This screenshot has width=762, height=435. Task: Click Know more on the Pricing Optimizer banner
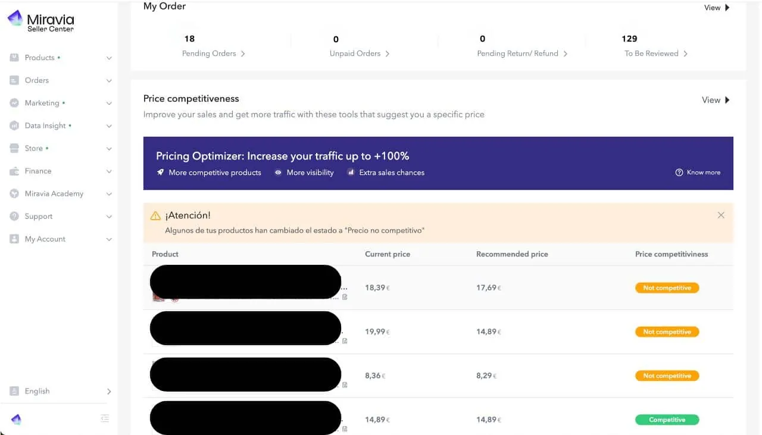click(698, 173)
